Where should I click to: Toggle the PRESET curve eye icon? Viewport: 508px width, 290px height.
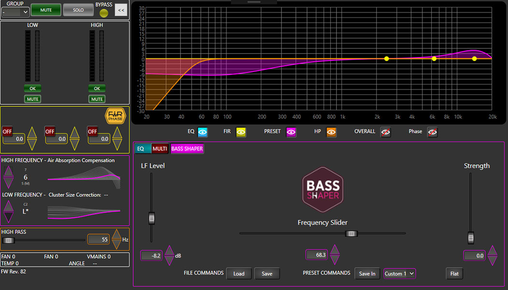point(291,132)
